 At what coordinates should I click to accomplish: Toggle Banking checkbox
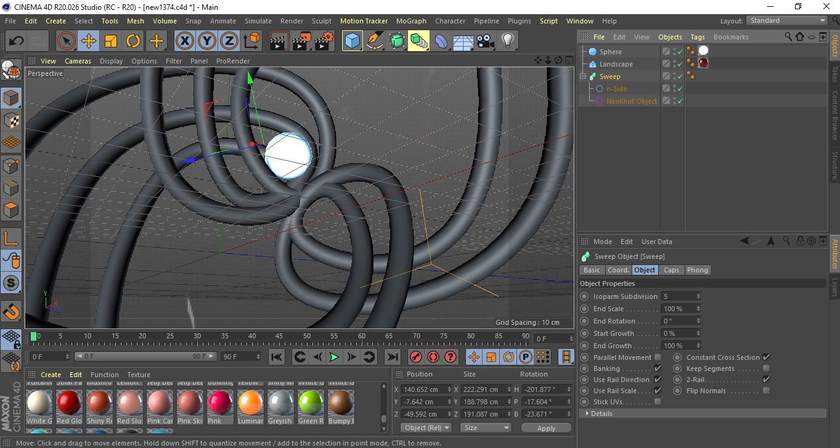point(658,369)
